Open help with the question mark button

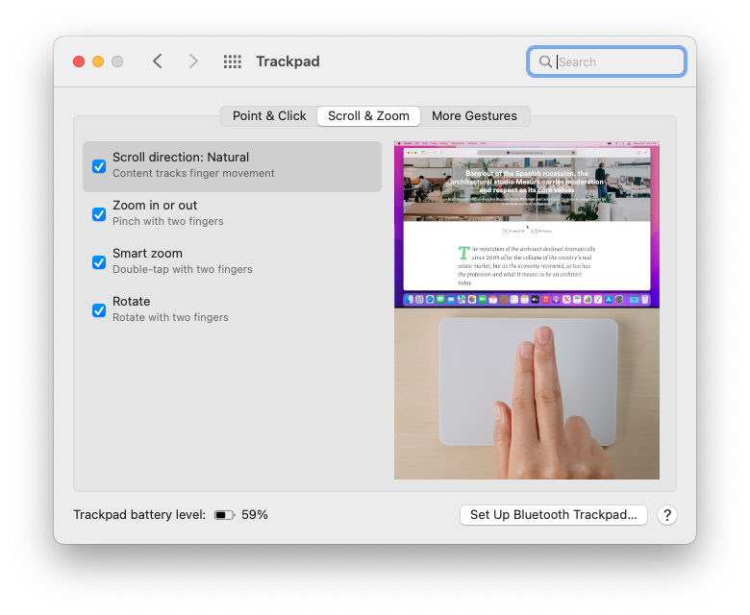click(667, 515)
